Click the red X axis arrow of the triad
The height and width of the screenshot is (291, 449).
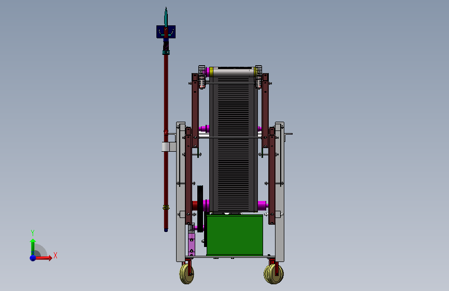pyautogui.click(x=44, y=258)
